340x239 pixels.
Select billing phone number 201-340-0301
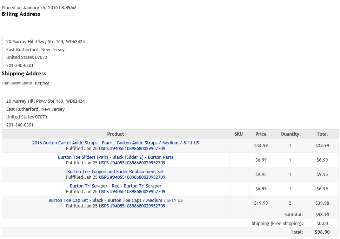pyautogui.click(x=20, y=66)
